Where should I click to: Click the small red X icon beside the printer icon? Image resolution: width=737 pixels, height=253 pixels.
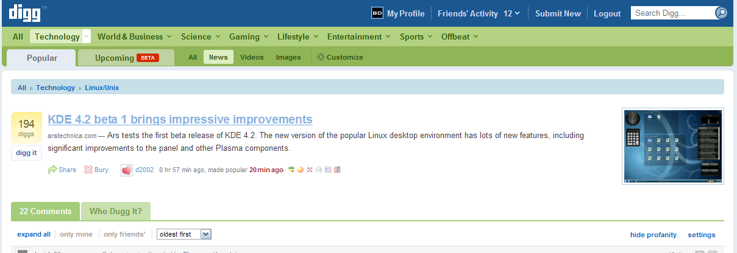click(309, 170)
